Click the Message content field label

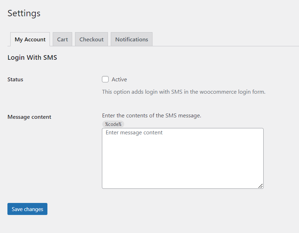click(x=29, y=117)
